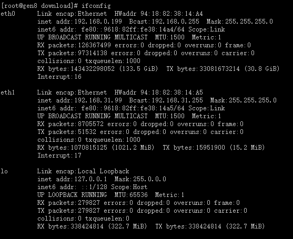Click the lo loopback interface name

click(4, 171)
